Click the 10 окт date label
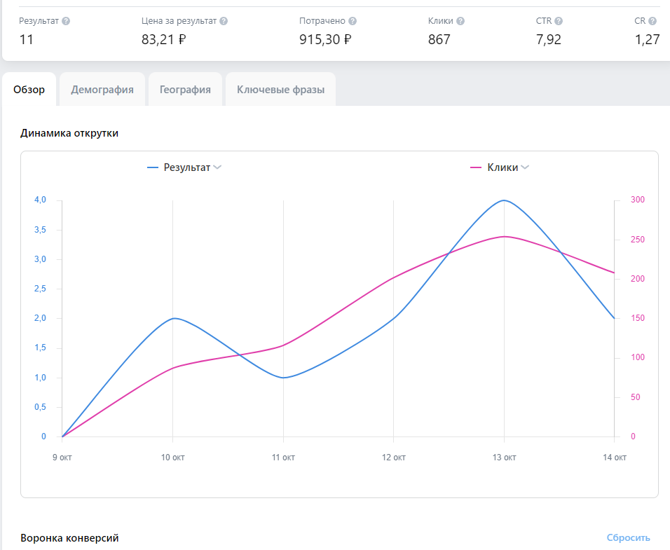Image resolution: width=670 pixels, height=550 pixels. click(x=172, y=458)
